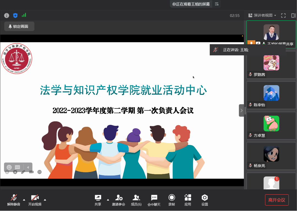Image resolution: width=297 pixels, height=211 pixels.
Task: Open screen-share options menu beside viewing banner
Action: click(x=217, y=4)
